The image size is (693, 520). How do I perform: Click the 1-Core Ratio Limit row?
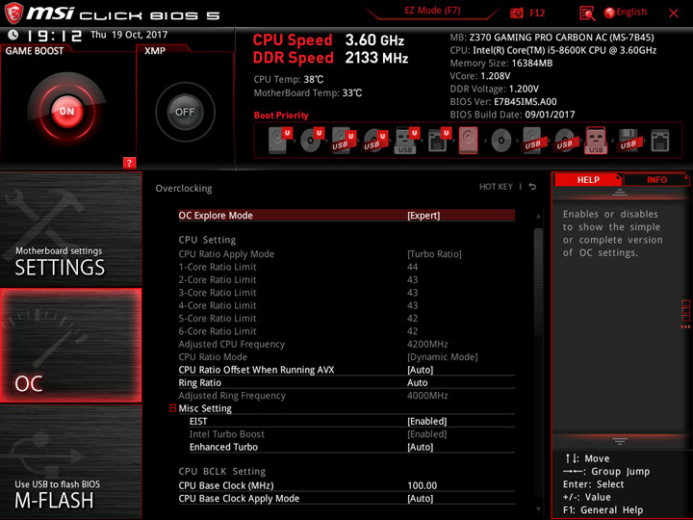click(x=346, y=267)
